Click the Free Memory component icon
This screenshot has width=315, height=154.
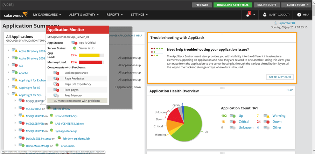click(56, 95)
